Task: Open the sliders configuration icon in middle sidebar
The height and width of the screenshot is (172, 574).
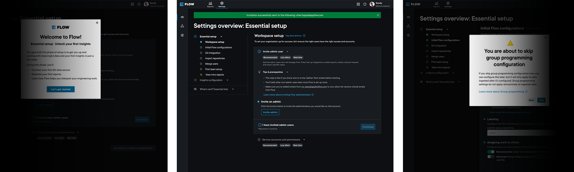Action: coord(182,35)
